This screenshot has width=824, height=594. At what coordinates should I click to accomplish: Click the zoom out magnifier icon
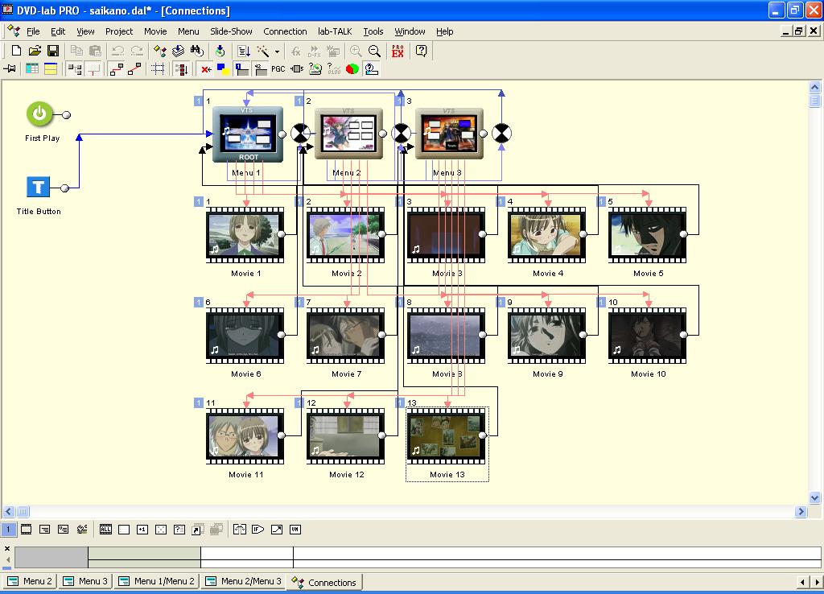pos(374,51)
